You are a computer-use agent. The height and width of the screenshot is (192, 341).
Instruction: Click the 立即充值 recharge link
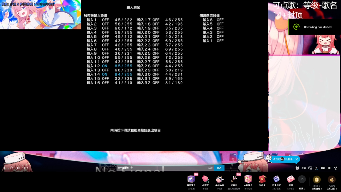[316, 189]
